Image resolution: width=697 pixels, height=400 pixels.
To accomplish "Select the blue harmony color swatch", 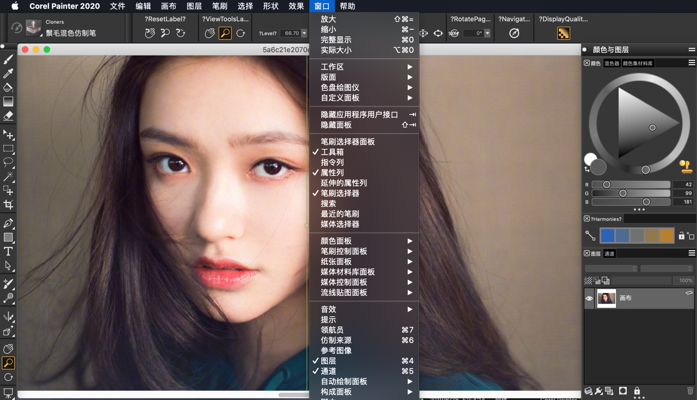I will tap(607, 236).
